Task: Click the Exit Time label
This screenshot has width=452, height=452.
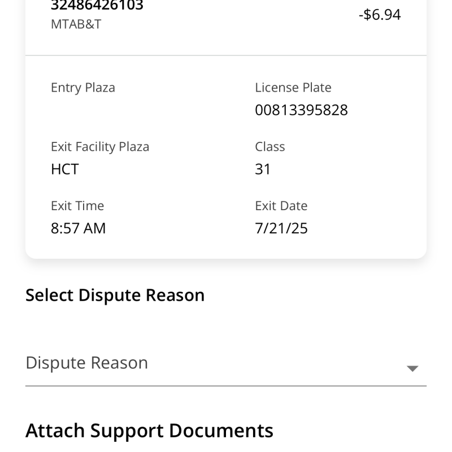Action: [77, 206]
